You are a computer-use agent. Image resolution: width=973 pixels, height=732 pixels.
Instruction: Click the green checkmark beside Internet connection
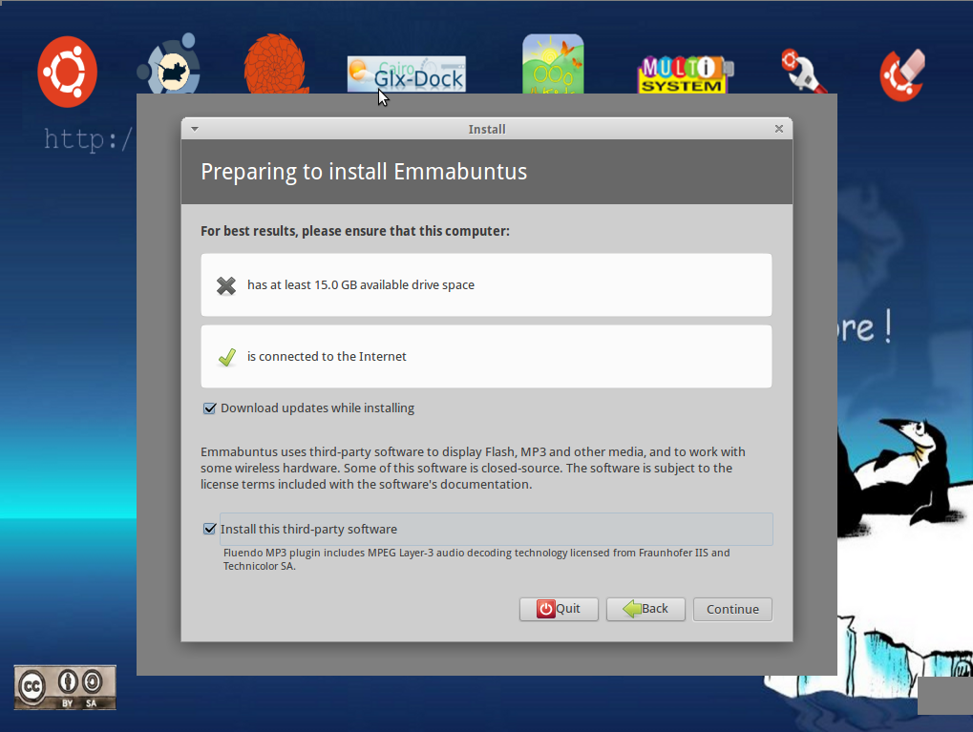tap(227, 357)
